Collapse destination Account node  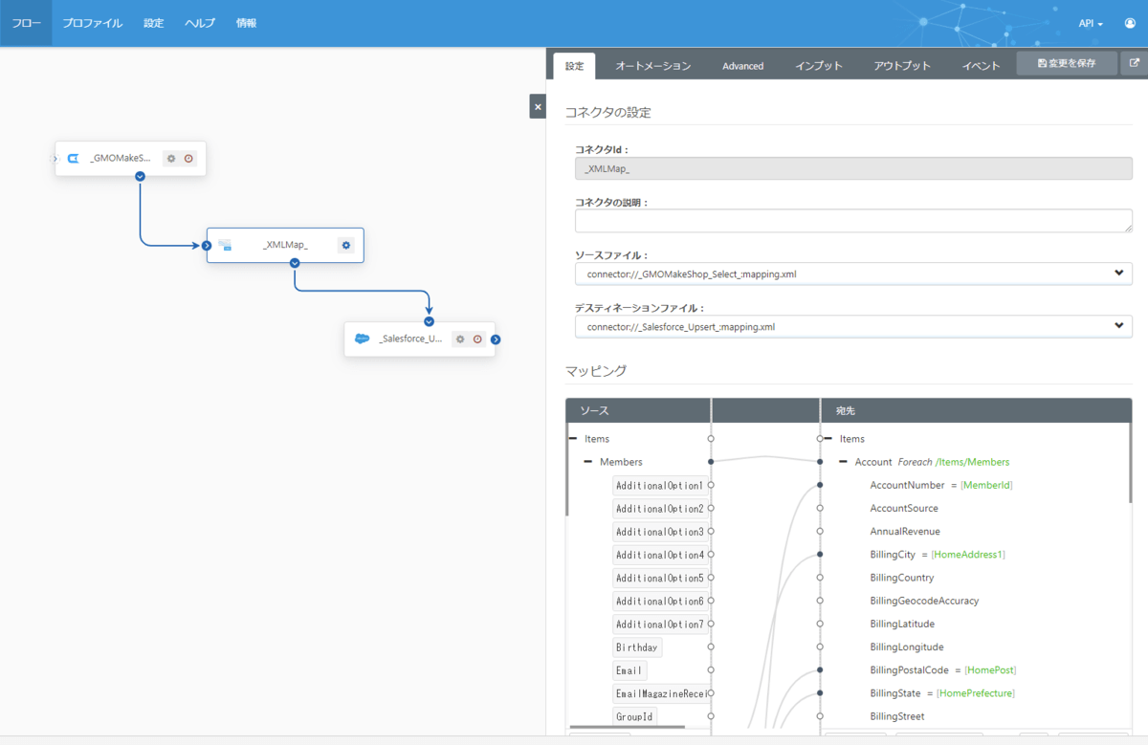tap(844, 462)
